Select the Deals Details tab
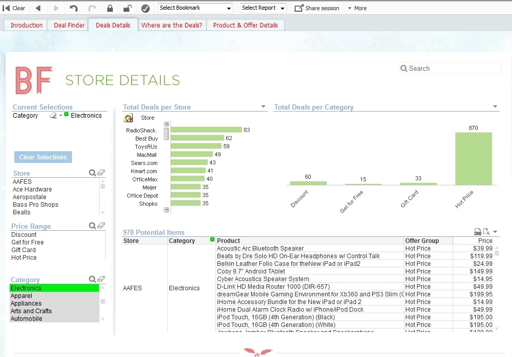This screenshot has width=512, height=357. point(113,25)
